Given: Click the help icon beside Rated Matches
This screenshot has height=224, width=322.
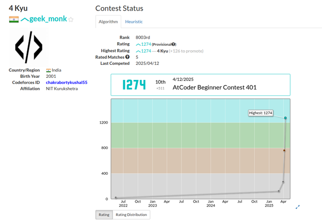Looking at the screenshot, I should [127, 57].
